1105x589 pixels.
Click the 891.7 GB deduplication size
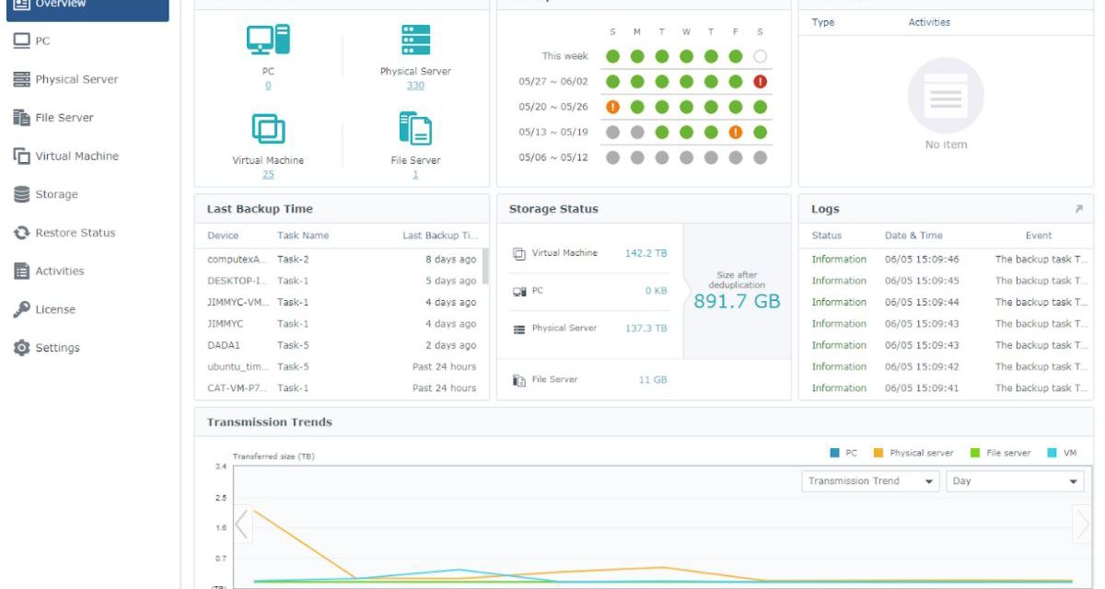tap(737, 301)
